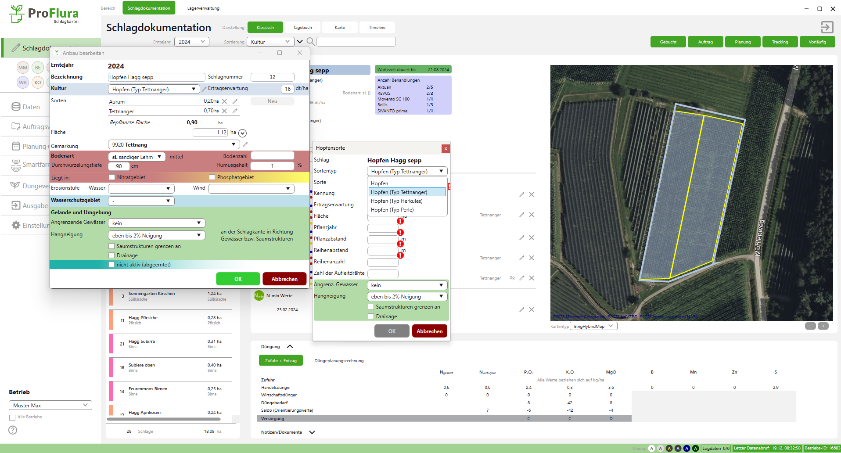The width and height of the screenshot is (841, 453).
Task: Click the MM user badge
Action: coord(23,68)
